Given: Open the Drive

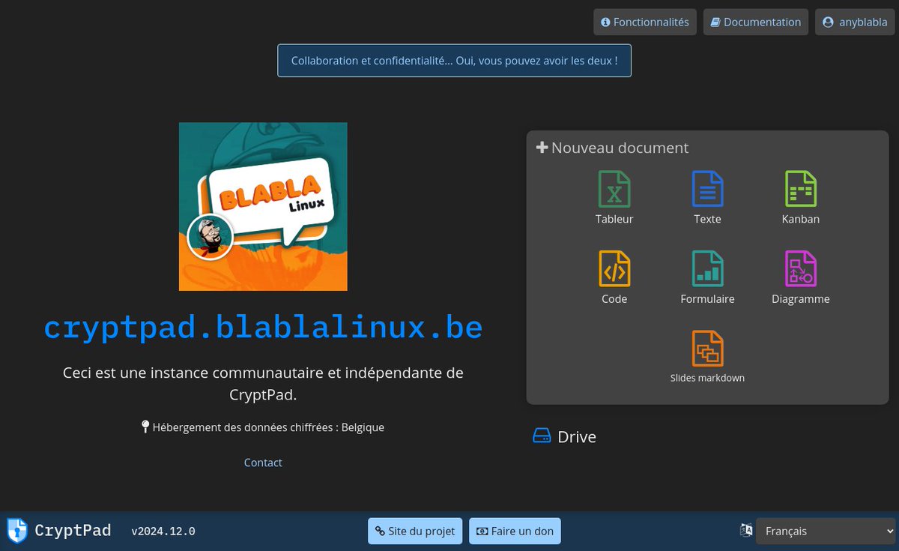Looking at the screenshot, I should coord(564,436).
